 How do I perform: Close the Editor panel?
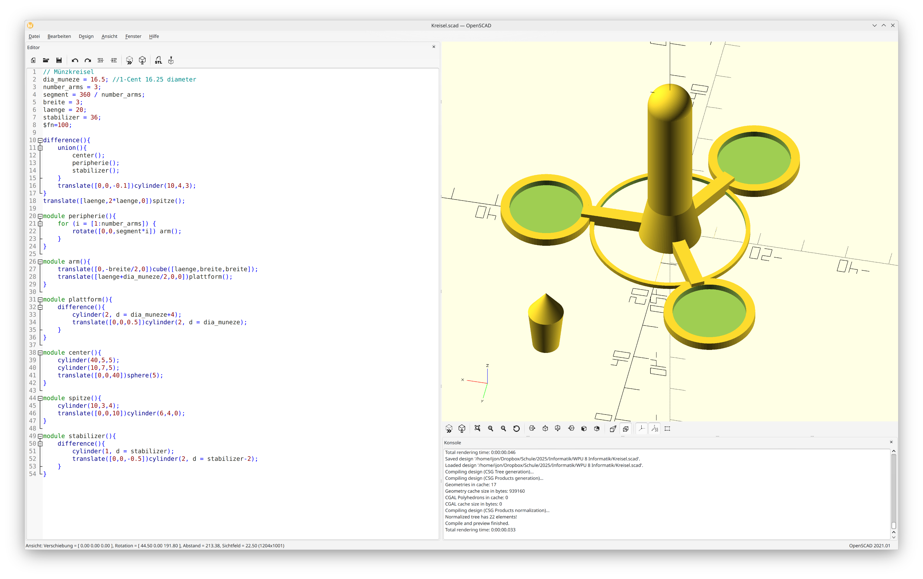click(x=433, y=47)
